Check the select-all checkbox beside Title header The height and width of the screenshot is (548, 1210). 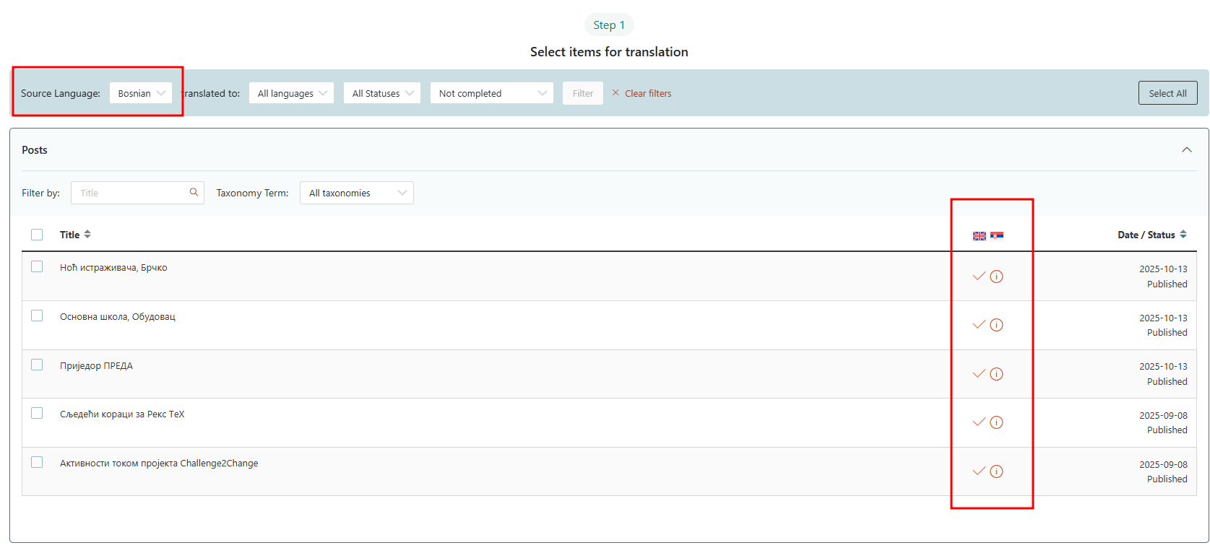pos(37,235)
